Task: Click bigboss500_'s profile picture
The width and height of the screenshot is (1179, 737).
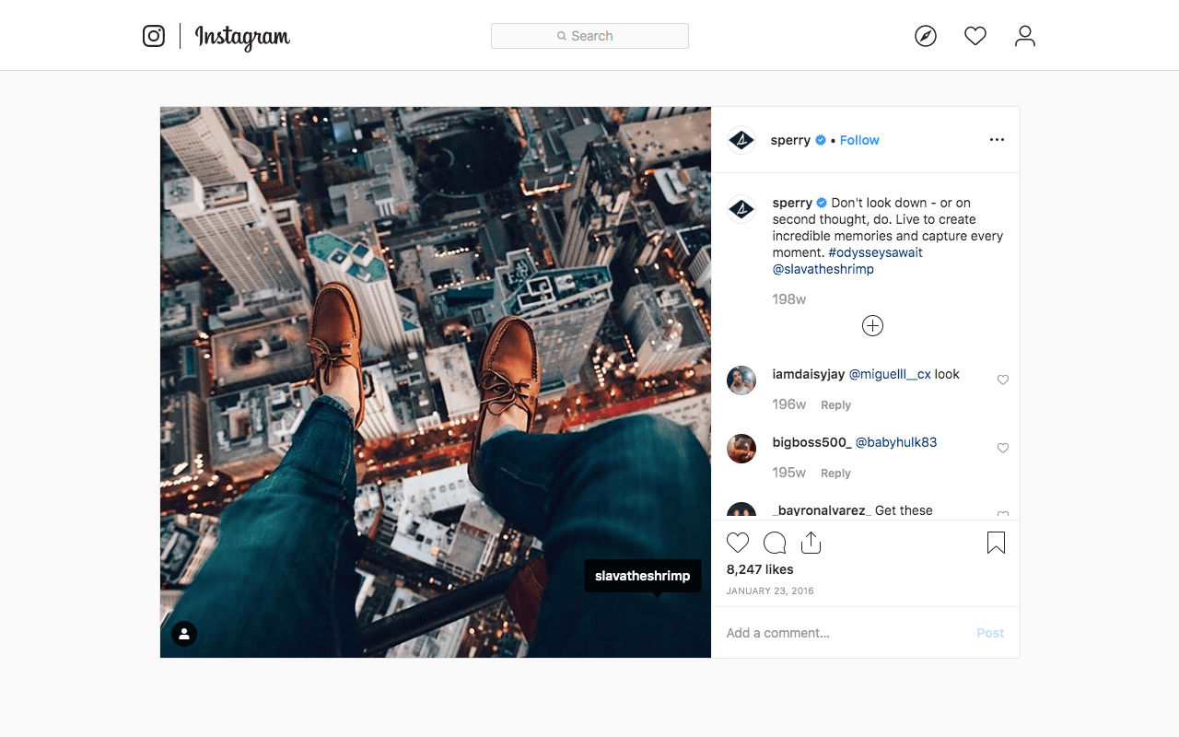Action: click(x=741, y=449)
